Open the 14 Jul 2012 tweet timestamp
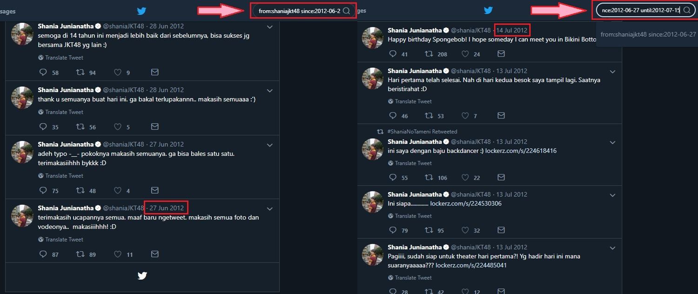The width and height of the screenshot is (698, 294). [x=512, y=30]
